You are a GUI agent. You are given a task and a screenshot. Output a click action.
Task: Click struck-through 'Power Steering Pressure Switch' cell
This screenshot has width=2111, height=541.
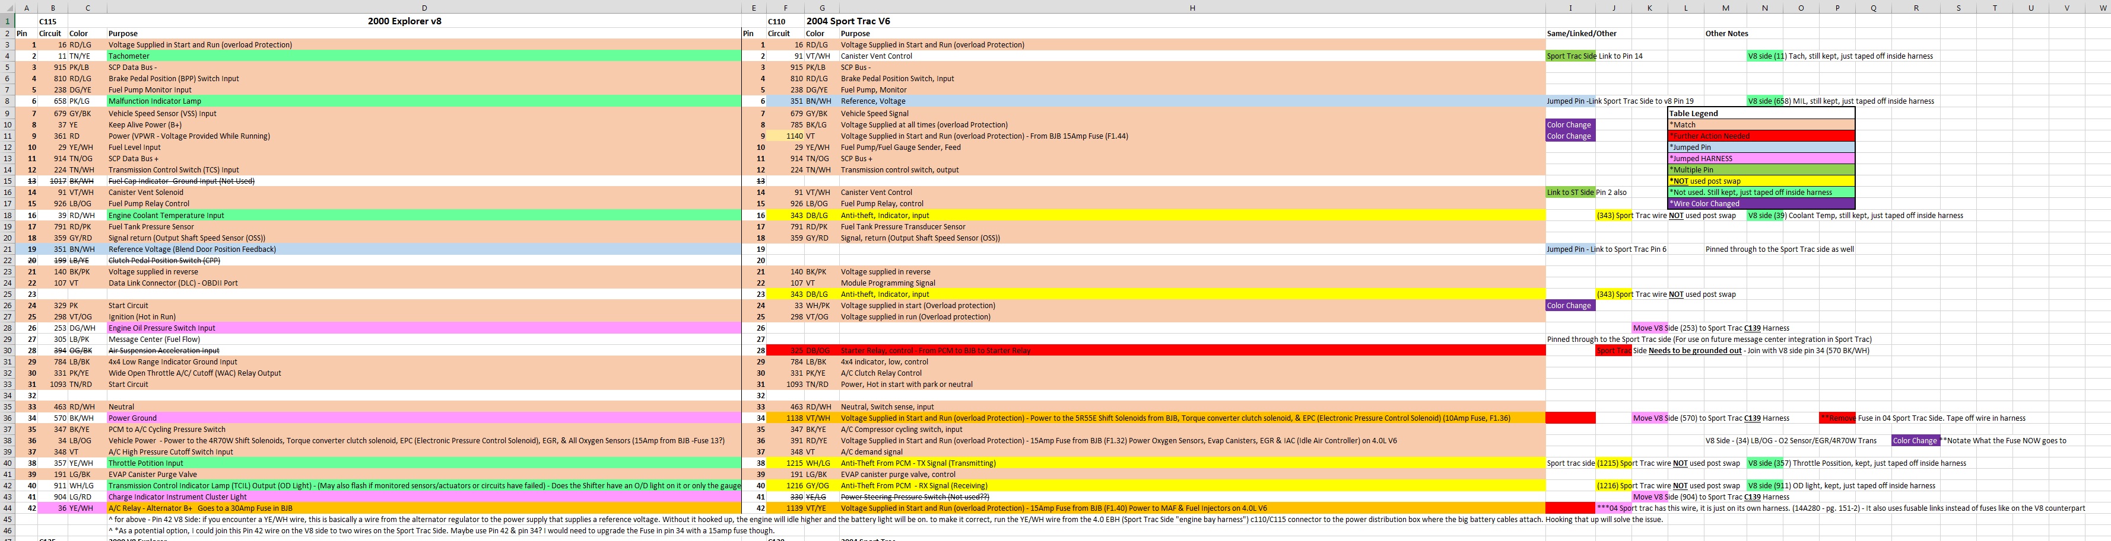pyautogui.click(x=1192, y=497)
